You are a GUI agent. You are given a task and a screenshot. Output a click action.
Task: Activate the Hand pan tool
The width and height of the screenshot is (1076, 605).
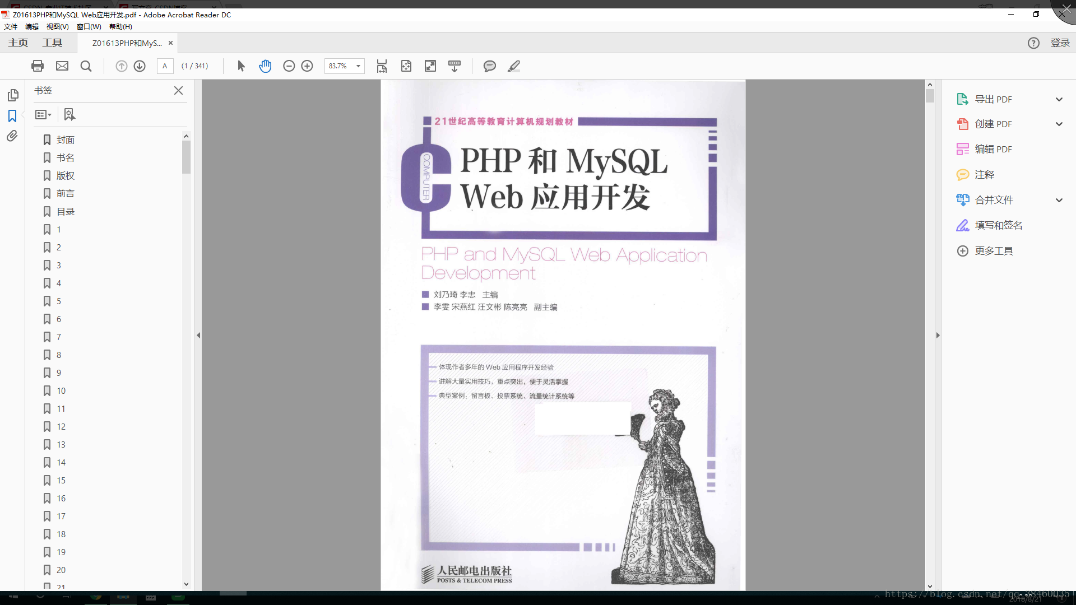[265, 66]
